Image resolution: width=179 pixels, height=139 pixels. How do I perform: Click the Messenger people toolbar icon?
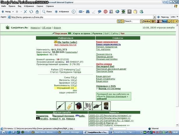coord(141,12)
